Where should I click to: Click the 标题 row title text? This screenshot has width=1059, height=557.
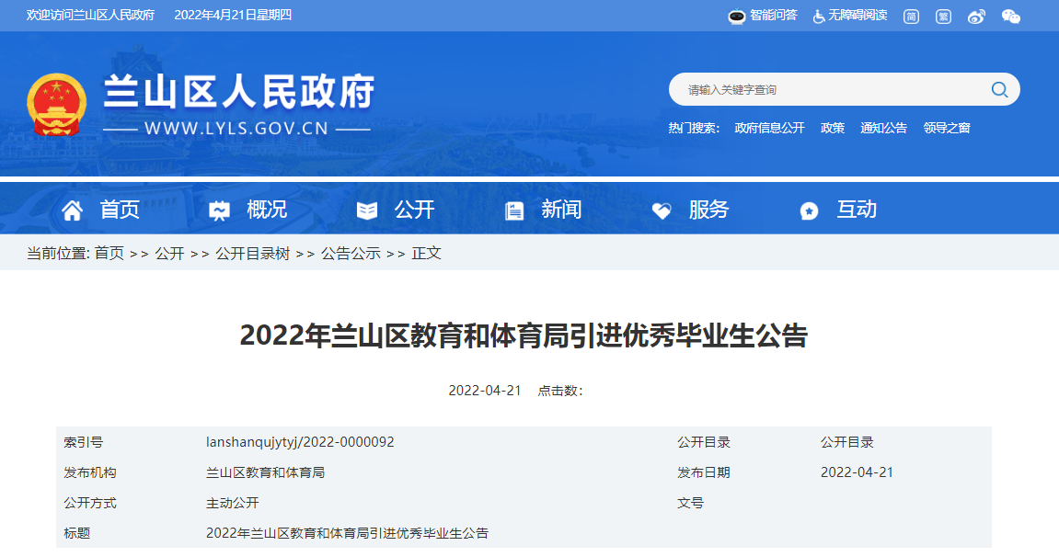click(x=347, y=533)
